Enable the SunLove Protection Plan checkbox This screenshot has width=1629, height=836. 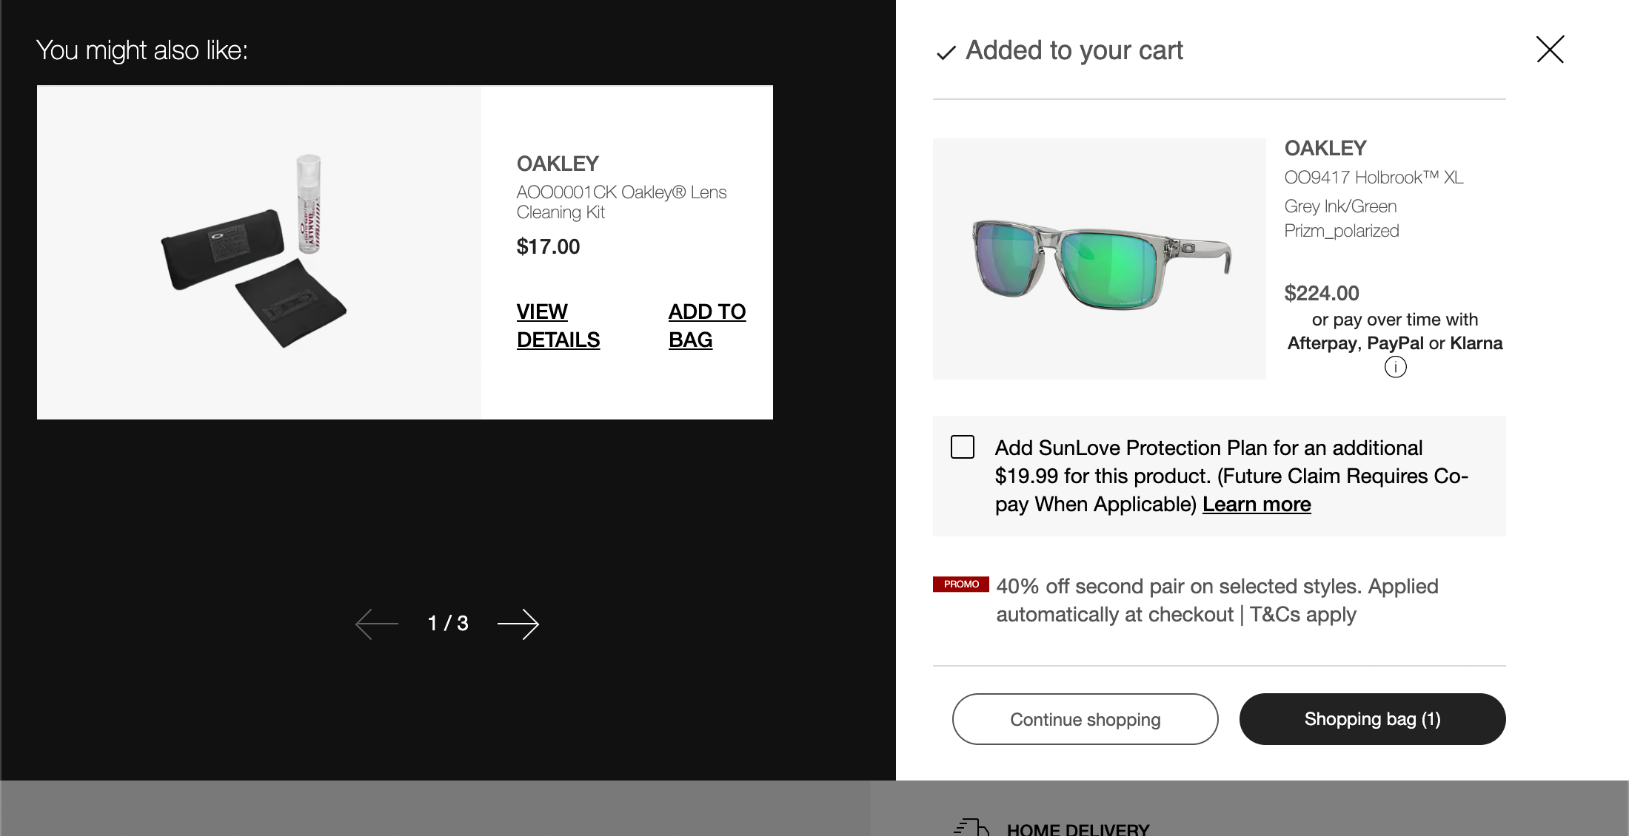[962, 448]
